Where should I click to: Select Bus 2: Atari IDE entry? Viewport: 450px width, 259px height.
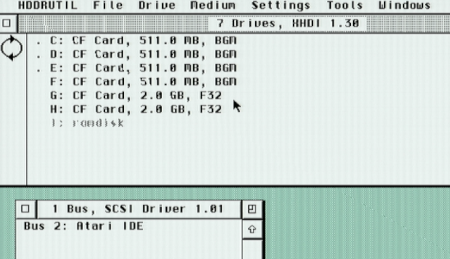click(x=84, y=226)
